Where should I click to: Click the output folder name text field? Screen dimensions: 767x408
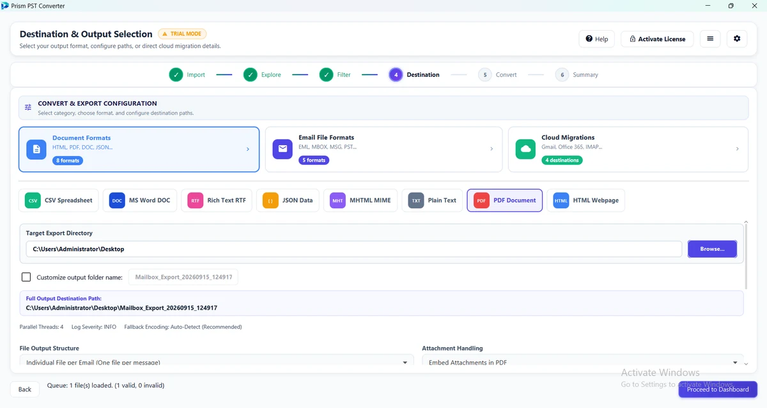pyautogui.click(x=183, y=277)
